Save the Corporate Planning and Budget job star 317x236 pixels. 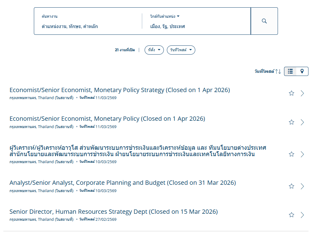pos(291,186)
